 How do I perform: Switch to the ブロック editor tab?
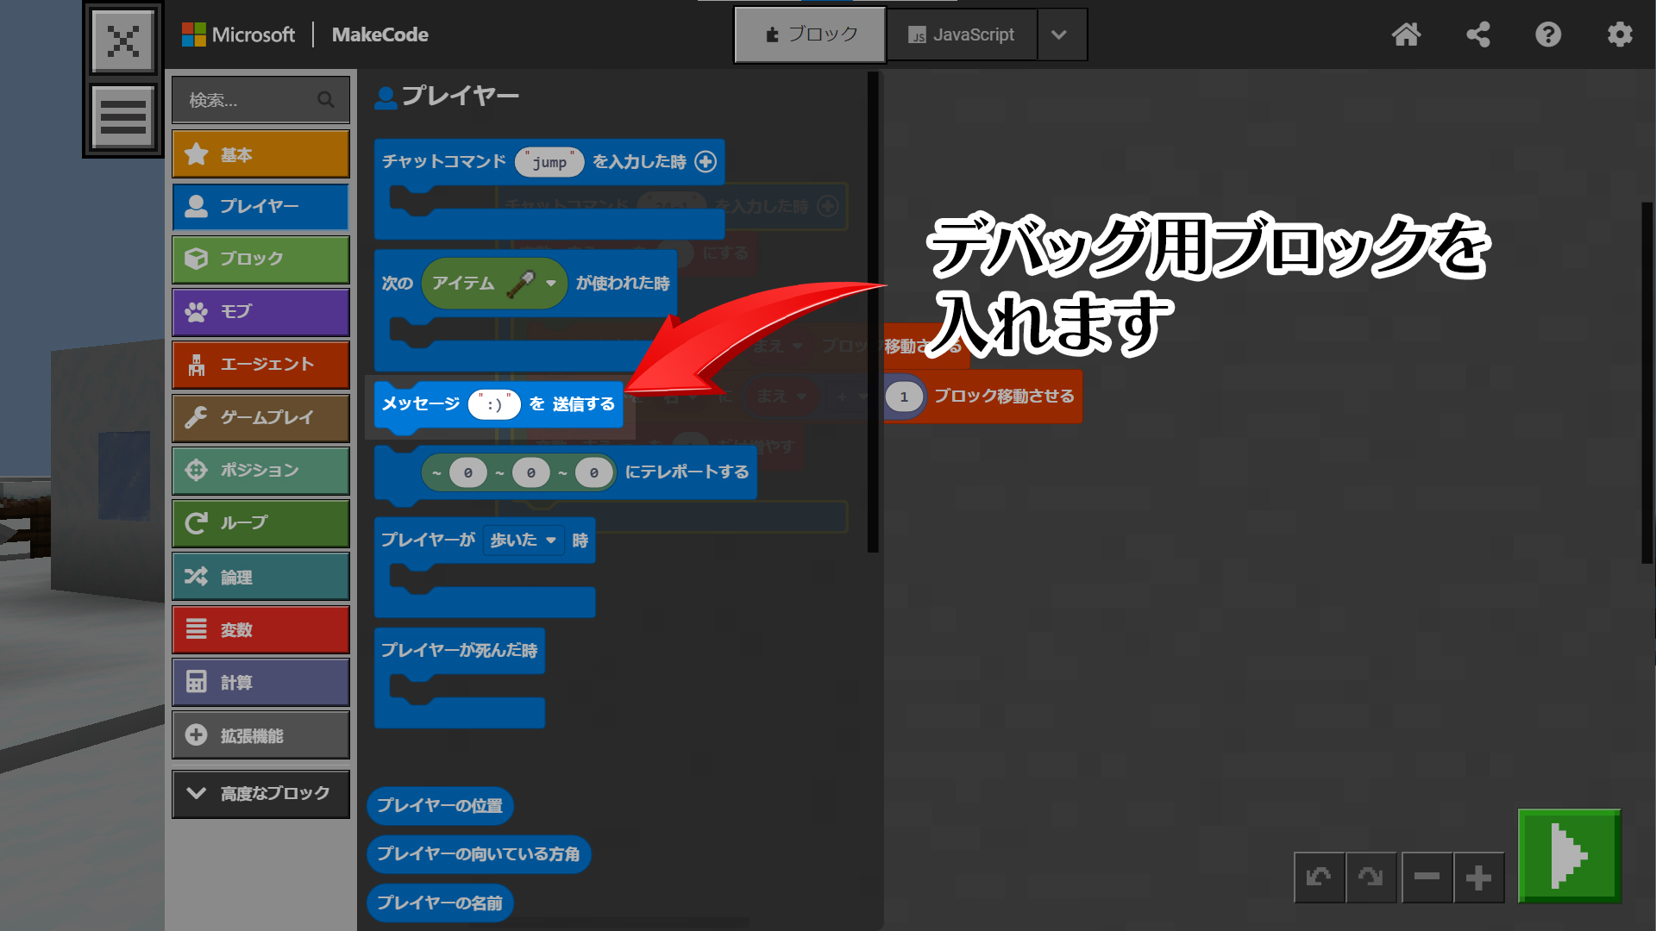click(x=810, y=34)
